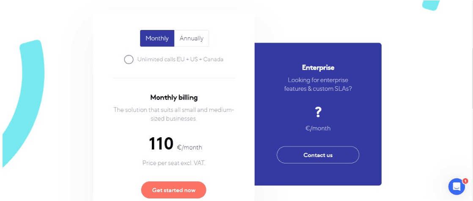Click '€/month' text in Enterprise card
This screenshot has height=201, width=473.
318,128
